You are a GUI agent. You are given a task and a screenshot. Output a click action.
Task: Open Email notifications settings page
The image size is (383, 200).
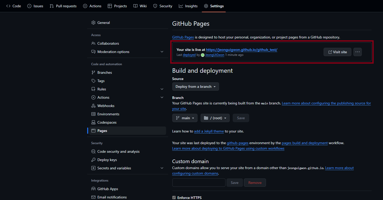coord(128,197)
